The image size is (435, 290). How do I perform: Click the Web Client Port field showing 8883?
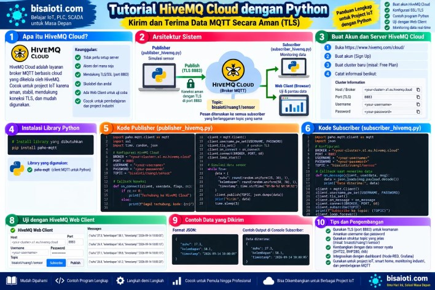coord(75,242)
